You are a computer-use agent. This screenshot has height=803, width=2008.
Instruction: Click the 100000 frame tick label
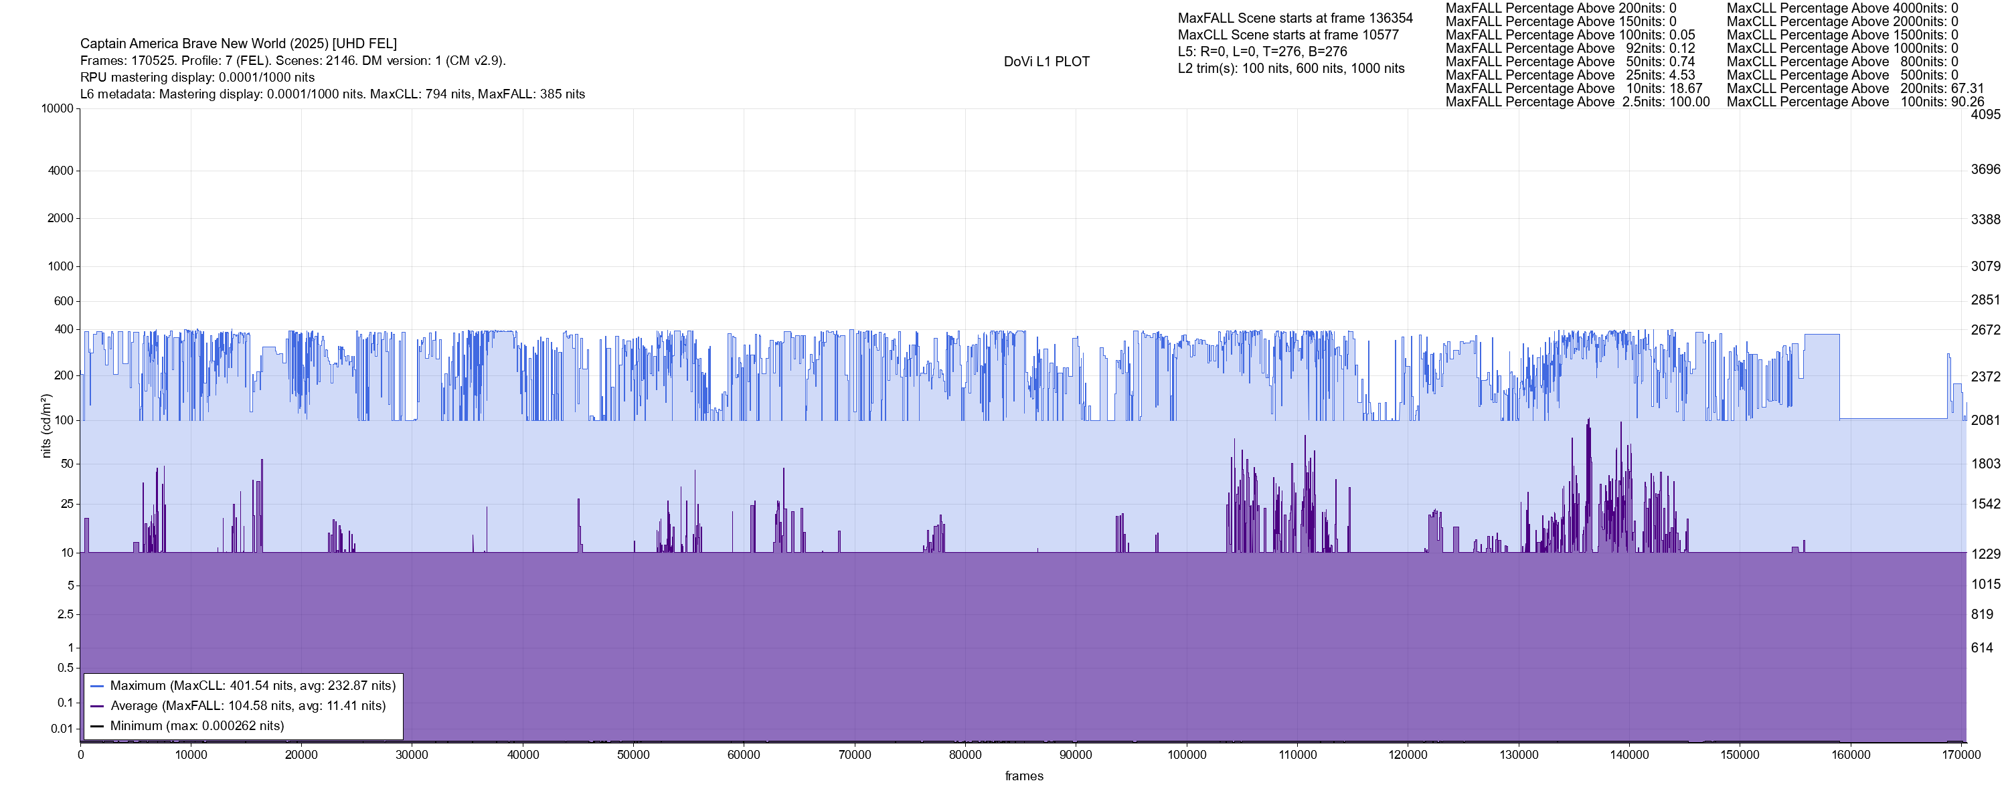click(1187, 755)
